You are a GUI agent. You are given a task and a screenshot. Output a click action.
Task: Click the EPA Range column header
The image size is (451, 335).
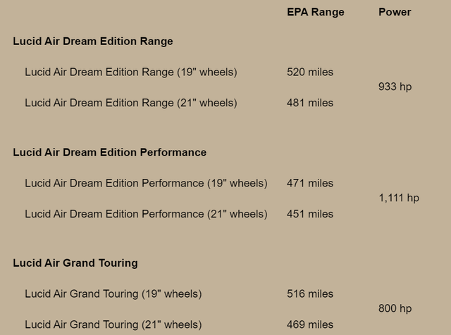pyautogui.click(x=315, y=12)
